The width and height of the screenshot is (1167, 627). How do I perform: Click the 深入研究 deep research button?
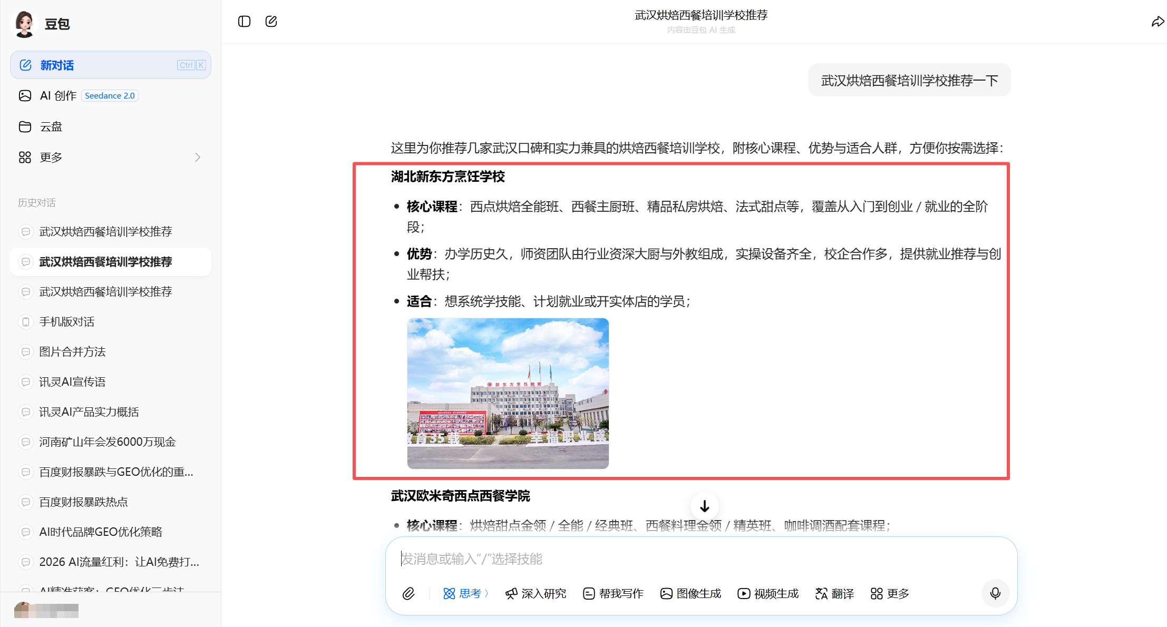536,594
